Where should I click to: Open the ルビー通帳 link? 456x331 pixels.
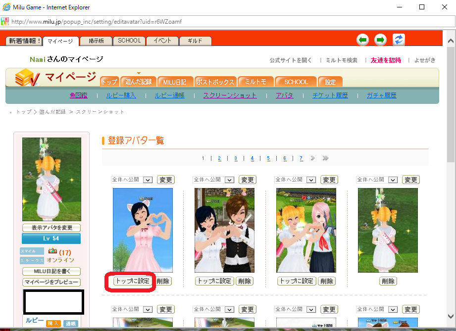pos(169,95)
